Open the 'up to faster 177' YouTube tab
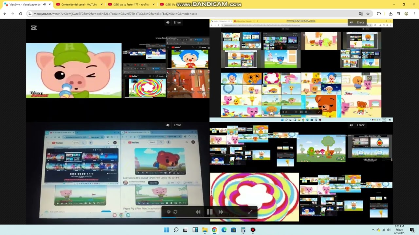Image resolution: width=419 pixels, height=235 pixels. pos(131,5)
